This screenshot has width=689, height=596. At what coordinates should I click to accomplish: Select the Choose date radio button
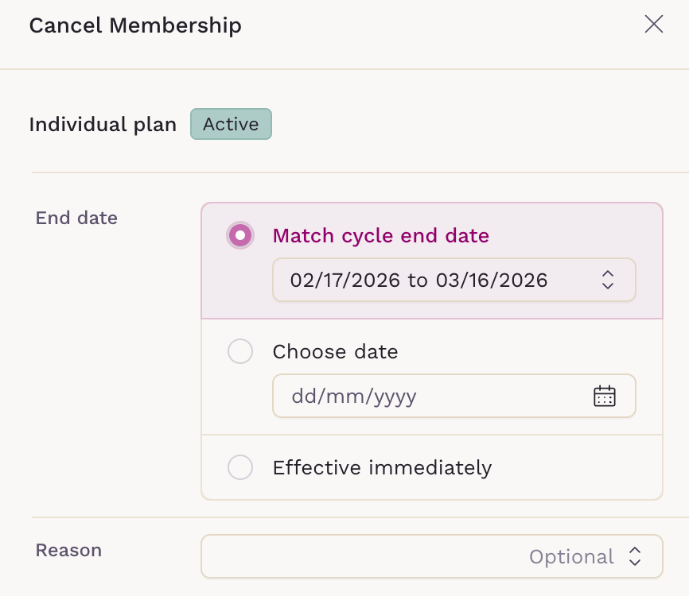coord(240,351)
